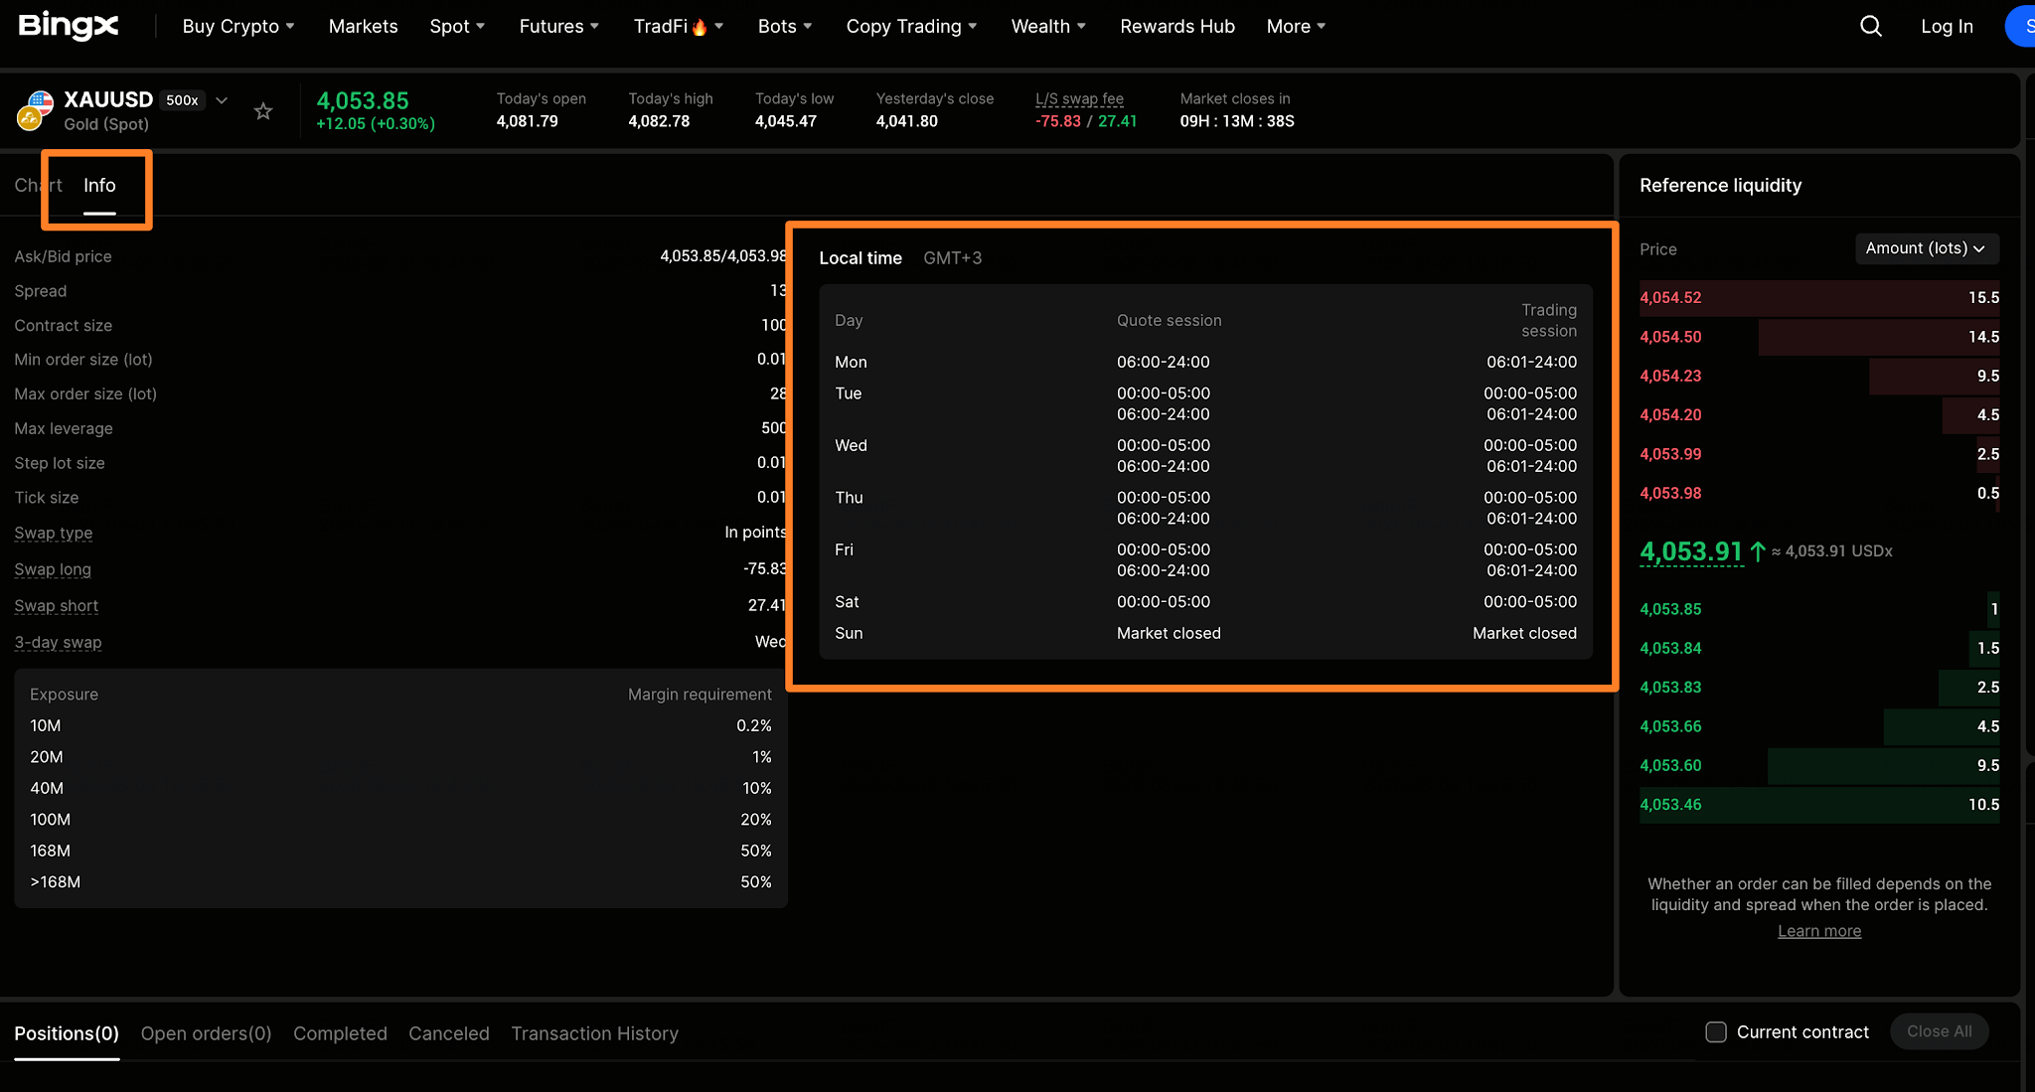This screenshot has height=1092, width=2035.
Task: Click the BingX logo
Action: coord(69,26)
